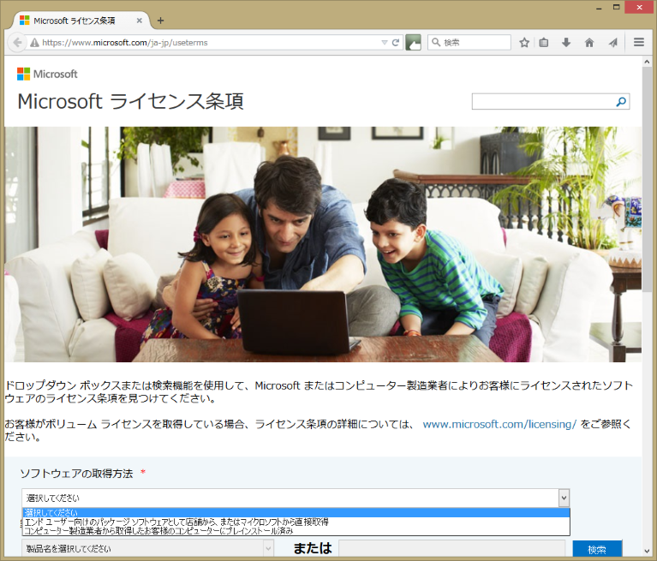Reload the page with the refresh icon
This screenshot has height=561, width=657.
[396, 43]
